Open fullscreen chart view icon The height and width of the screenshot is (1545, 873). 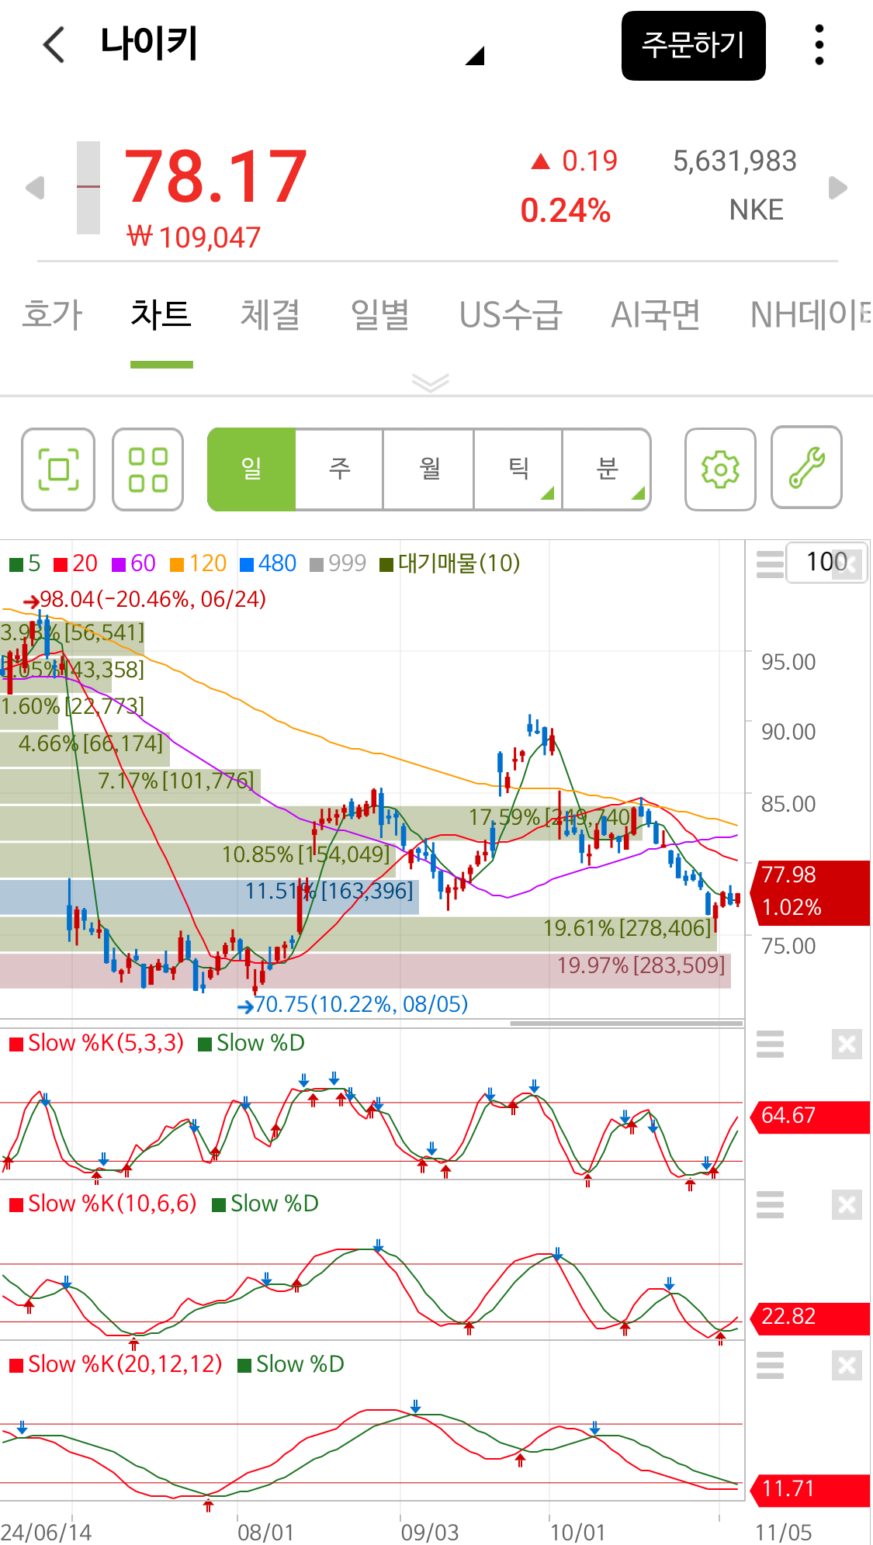coord(58,469)
